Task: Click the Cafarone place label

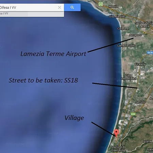Action: (x=123, y=29)
